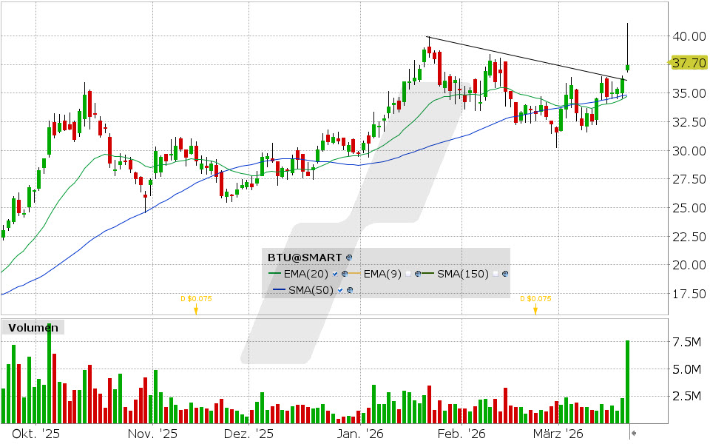The width and height of the screenshot is (710, 444).
Task: Click the March dividend D $0.075 arrow
Action: [536, 311]
